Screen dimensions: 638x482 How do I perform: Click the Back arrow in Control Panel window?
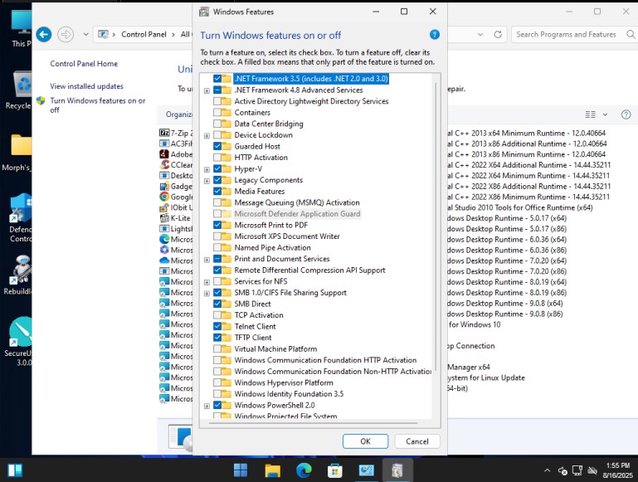44,35
